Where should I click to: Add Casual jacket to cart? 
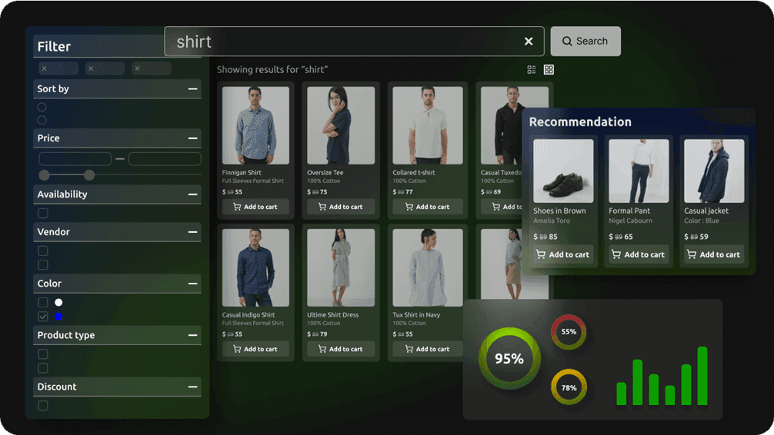pos(712,254)
